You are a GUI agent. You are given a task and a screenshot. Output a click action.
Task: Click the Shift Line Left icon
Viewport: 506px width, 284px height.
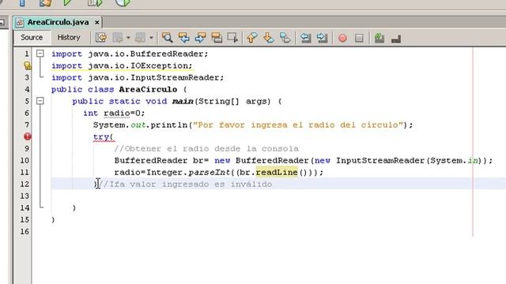(306, 38)
